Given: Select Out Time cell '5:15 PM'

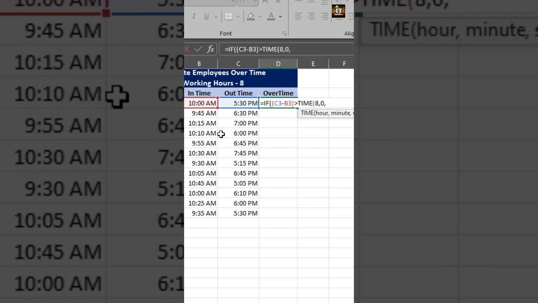Looking at the screenshot, I should (238, 163).
